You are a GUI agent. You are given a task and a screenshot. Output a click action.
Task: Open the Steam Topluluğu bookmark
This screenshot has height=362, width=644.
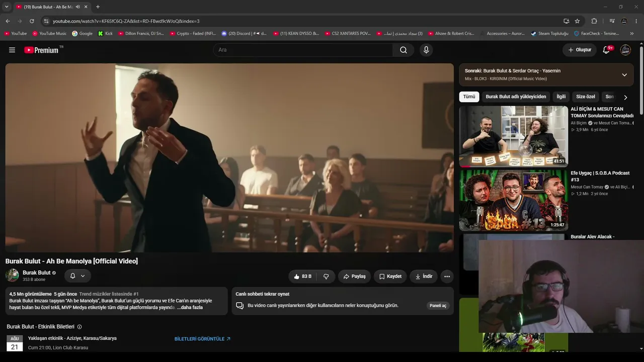click(550, 34)
